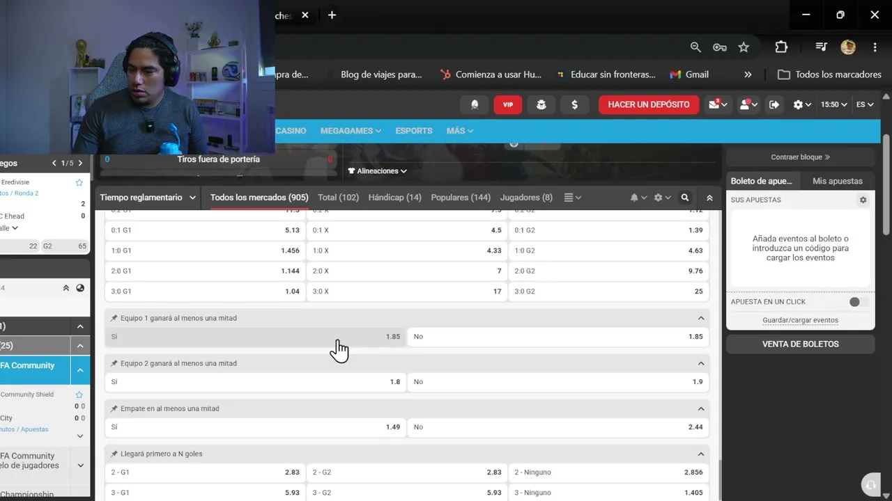This screenshot has height=501, width=892.
Task: Collapse the sidebar with double chevron icon
Action: (66, 288)
